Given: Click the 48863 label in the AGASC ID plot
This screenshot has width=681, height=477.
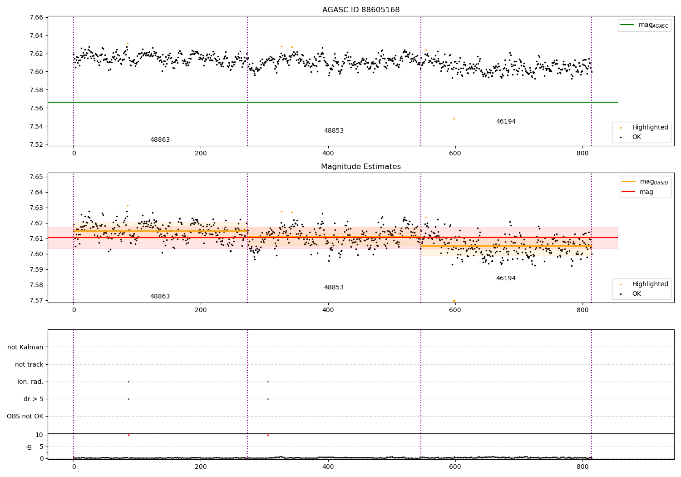Looking at the screenshot, I should coord(160,140).
